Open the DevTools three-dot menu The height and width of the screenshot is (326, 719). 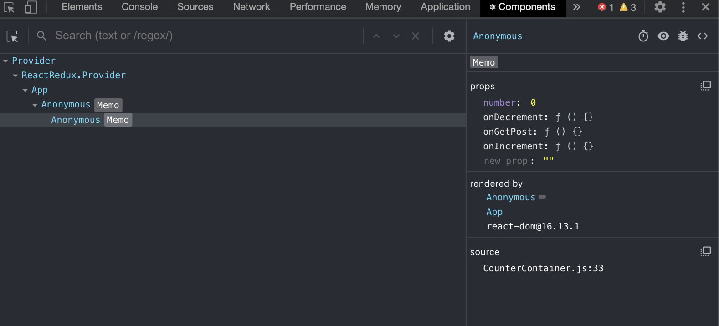683,7
